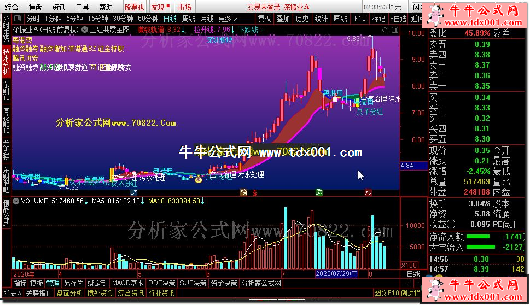Switch to 分时 chart period

tap(33, 19)
